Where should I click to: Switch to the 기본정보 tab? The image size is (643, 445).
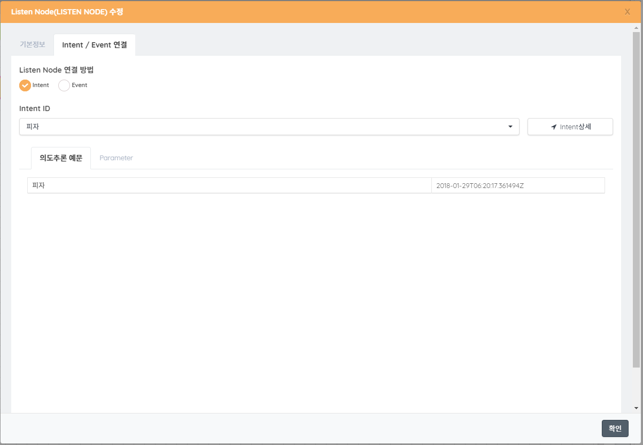coord(33,44)
